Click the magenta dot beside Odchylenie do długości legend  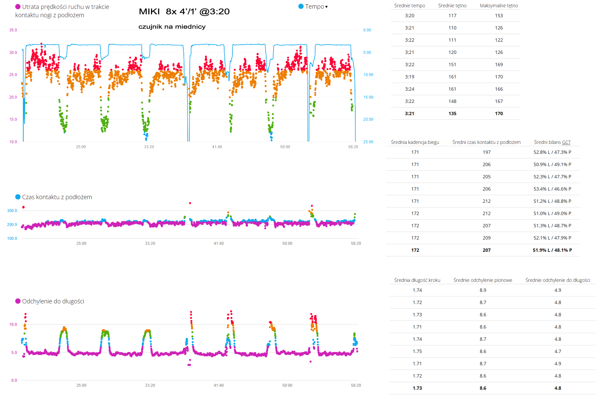18,301
